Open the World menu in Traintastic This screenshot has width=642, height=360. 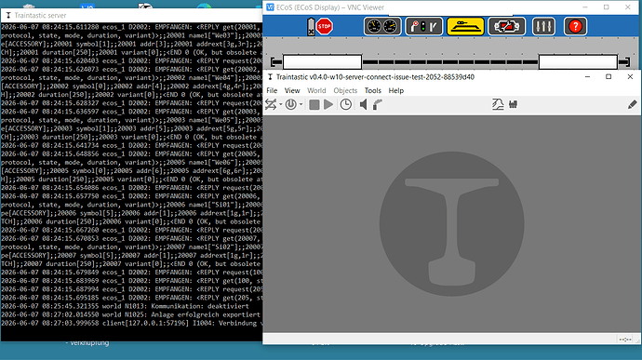click(316, 90)
